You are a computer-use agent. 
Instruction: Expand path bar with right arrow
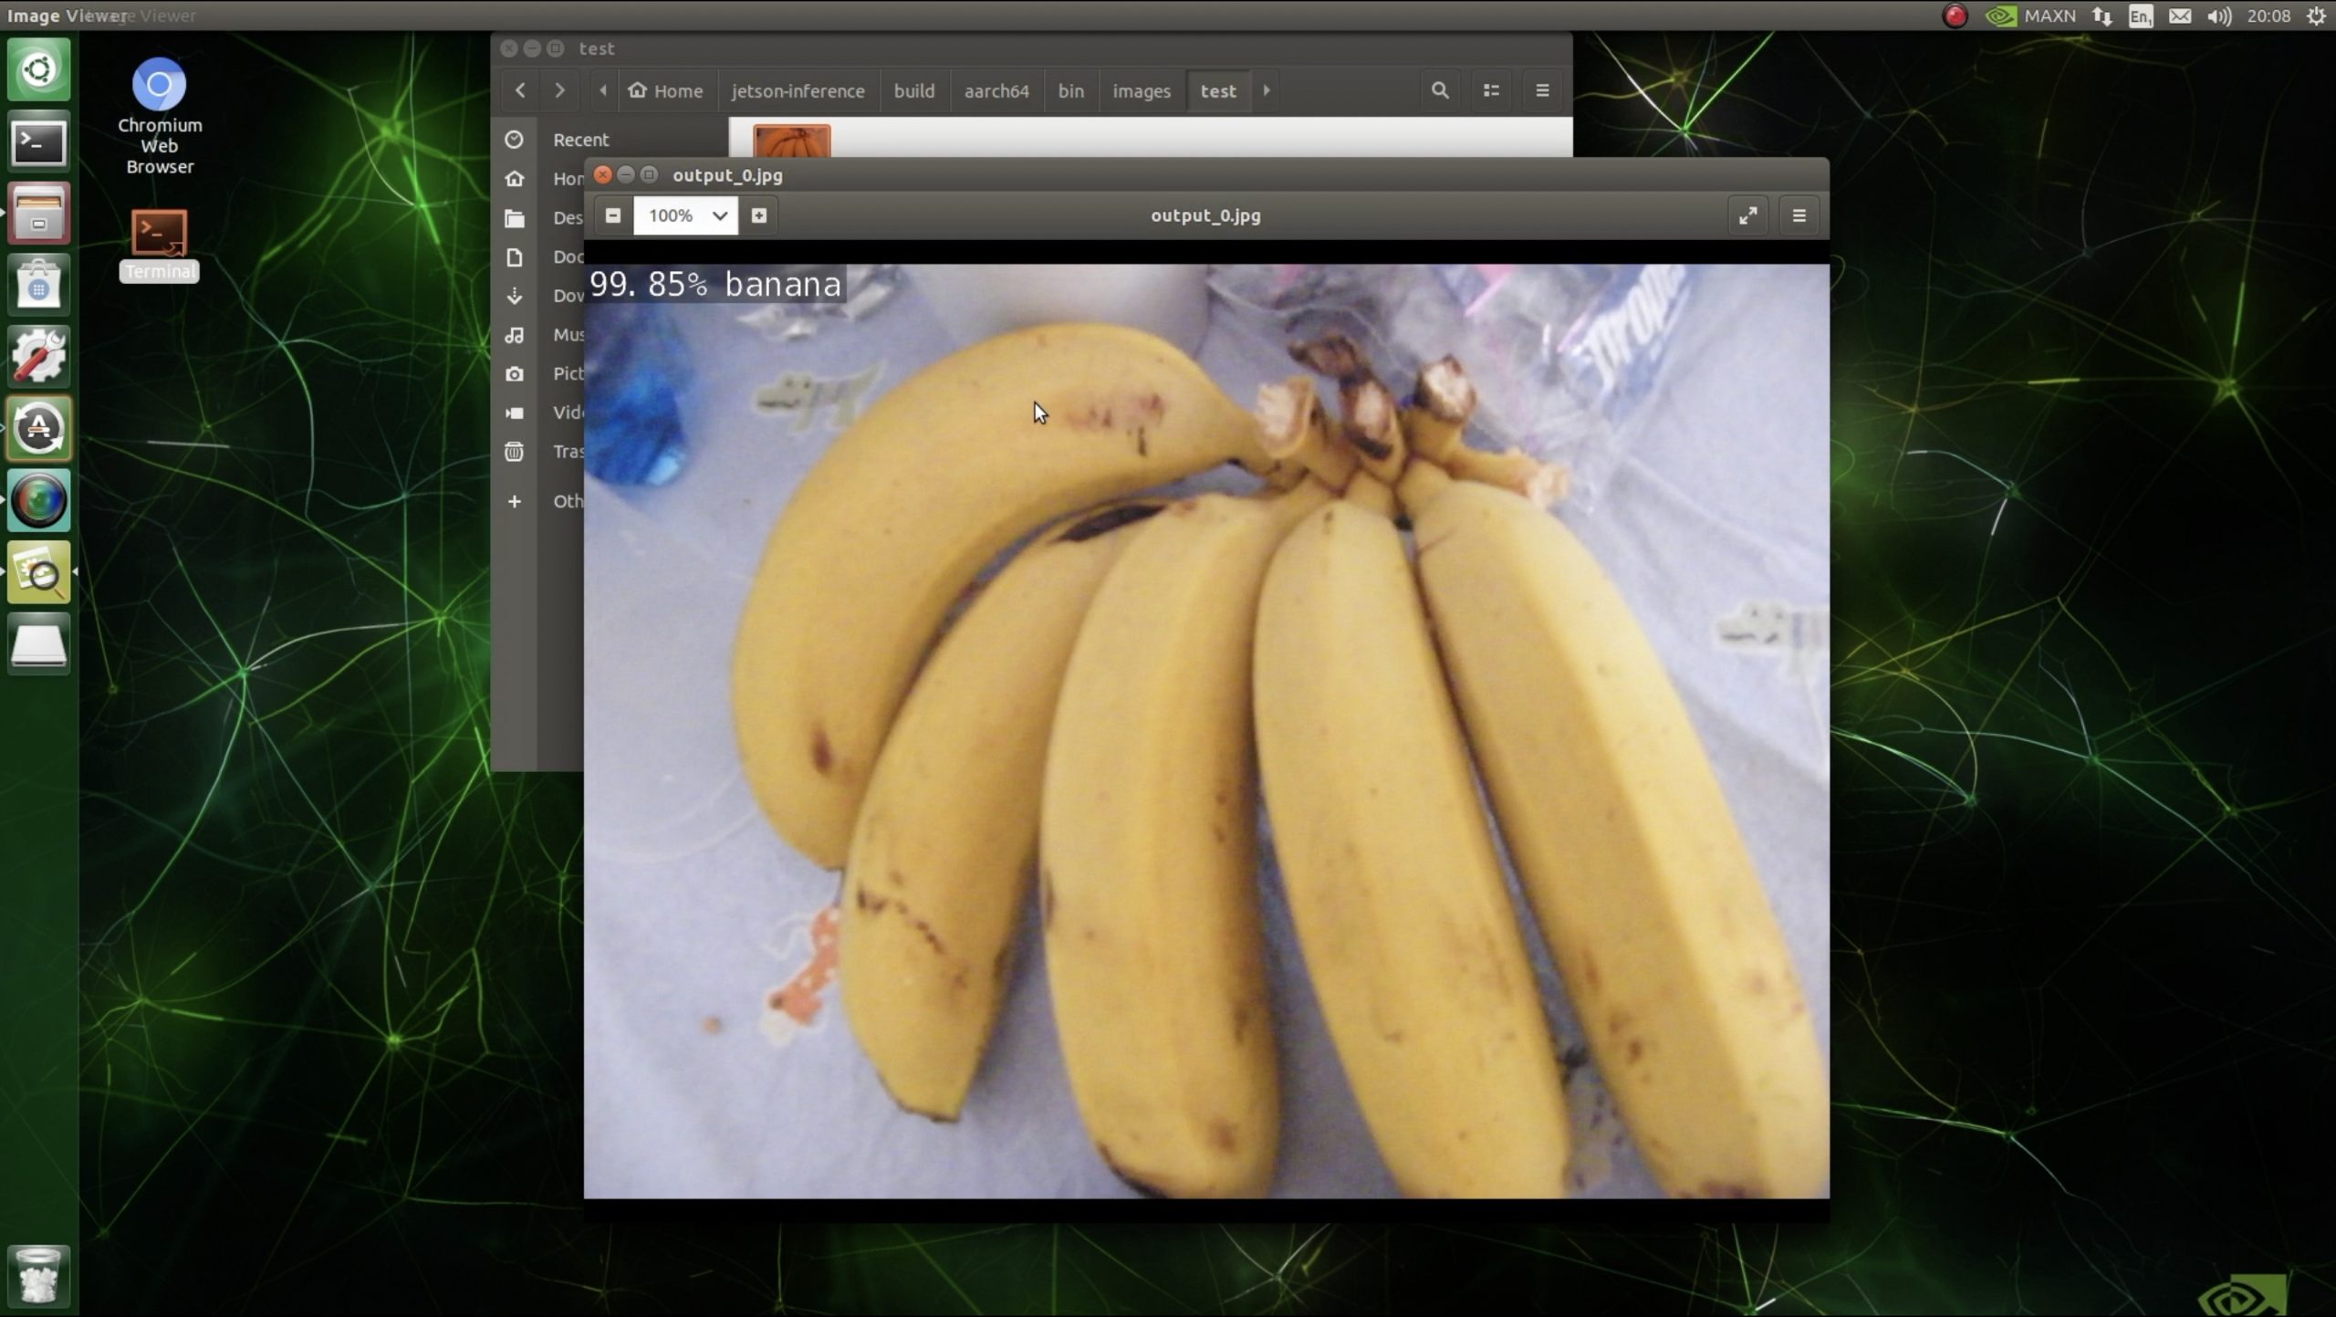(x=1266, y=90)
